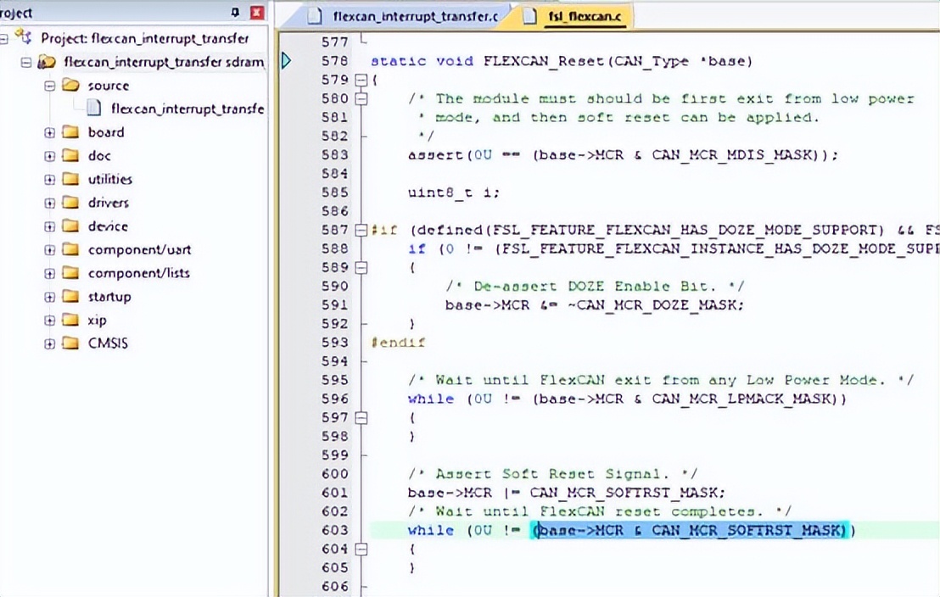Image resolution: width=940 pixels, height=597 pixels.
Task: Click the xip folder icon
Action: [x=70, y=319]
